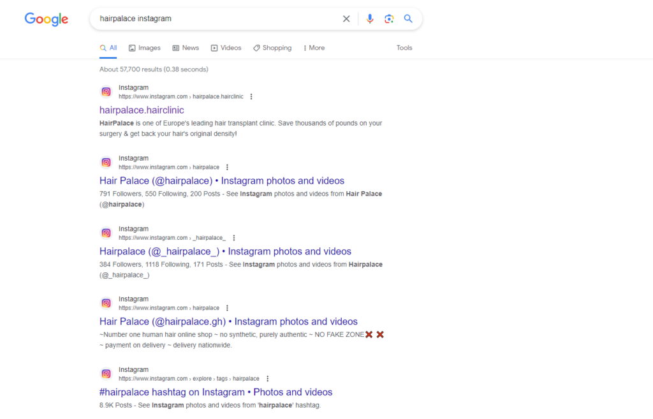653x419 pixels.
Task: Open three-dot menu next to _hairpalace_ URL
Action: [x=234, y=238]
